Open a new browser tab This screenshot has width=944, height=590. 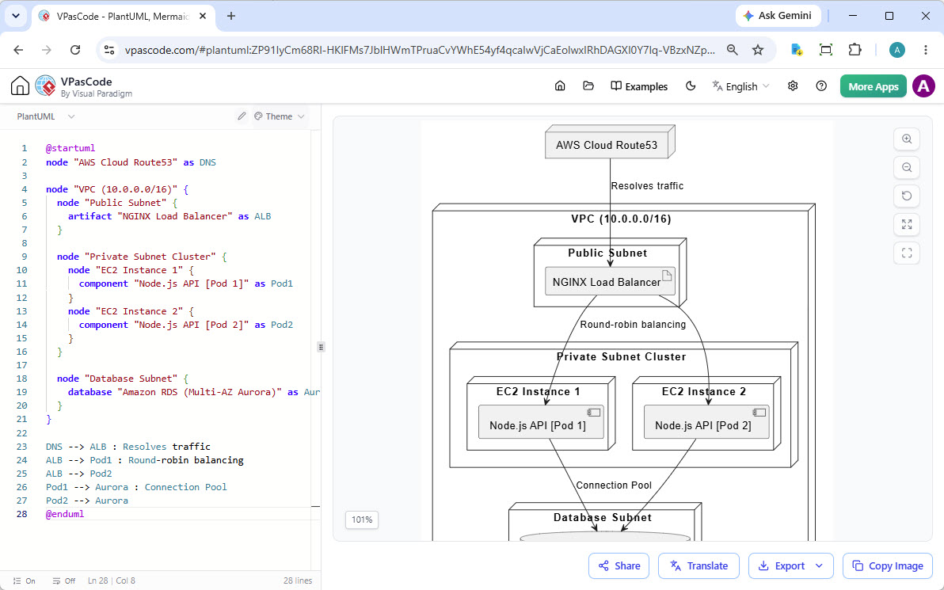231,17
